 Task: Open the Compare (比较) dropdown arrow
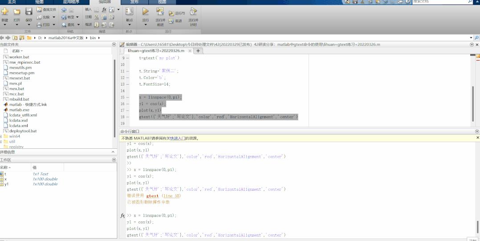(x=54, y=17)
